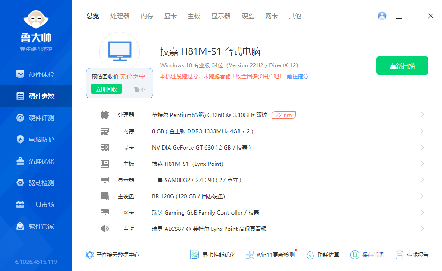
Task: Click 保存截图 screenshot icon
Action: tap(355, 255)
